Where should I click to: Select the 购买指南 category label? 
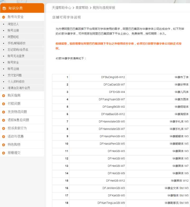pyautogui.click(x=14, y=95)
